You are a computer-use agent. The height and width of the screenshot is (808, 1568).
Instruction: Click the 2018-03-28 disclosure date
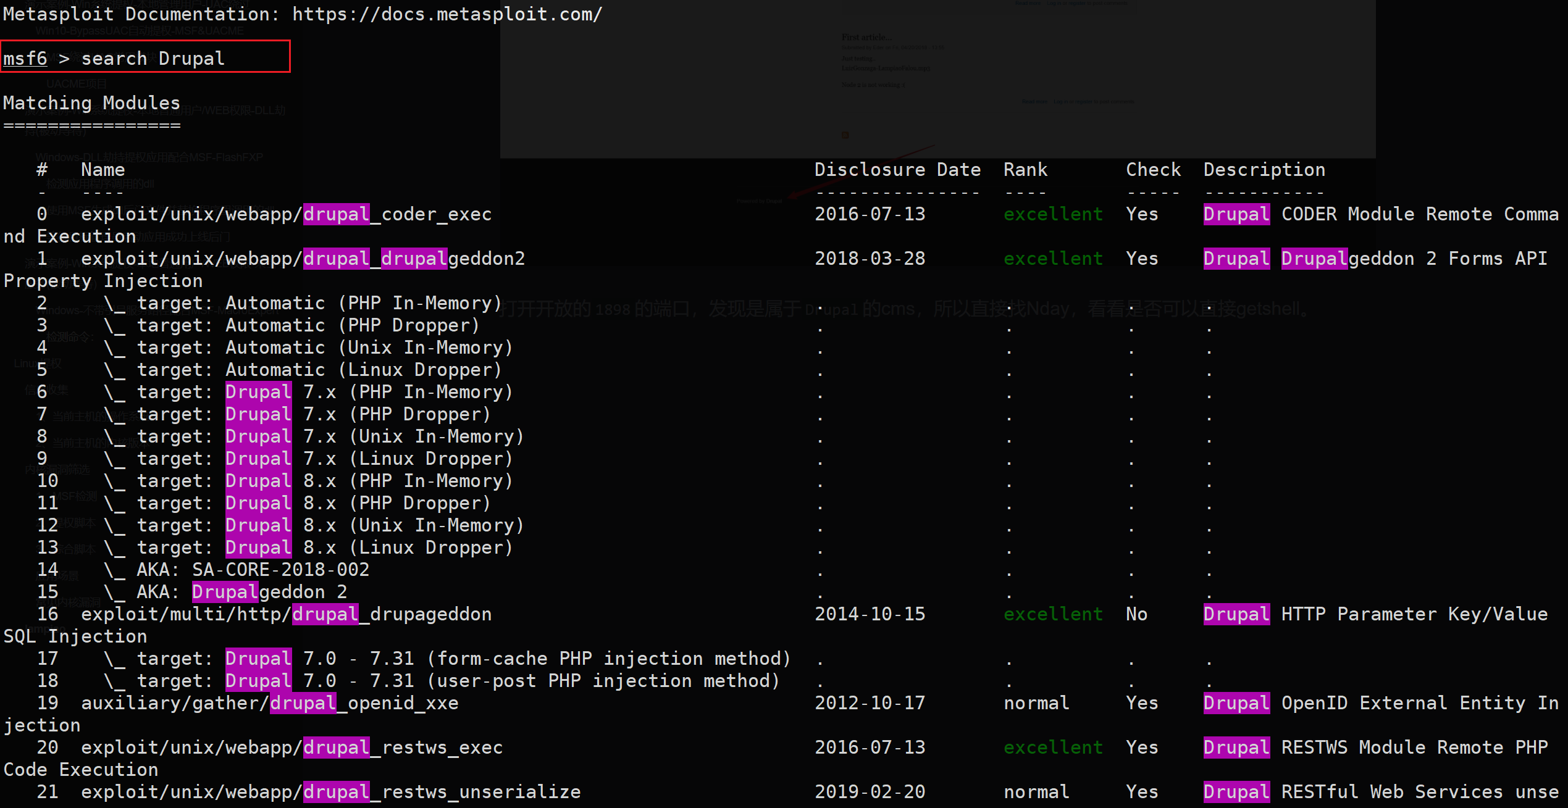870,259
